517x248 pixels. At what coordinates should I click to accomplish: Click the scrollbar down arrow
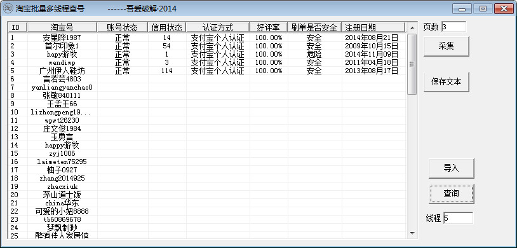point(412,233)
